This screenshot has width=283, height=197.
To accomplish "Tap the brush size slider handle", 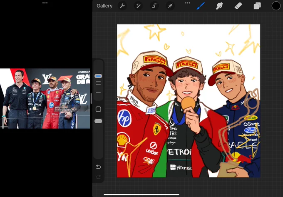I will coord(98,76).
